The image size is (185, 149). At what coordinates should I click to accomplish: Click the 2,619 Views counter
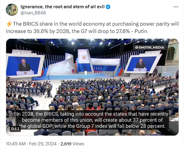tap(72, 144)
